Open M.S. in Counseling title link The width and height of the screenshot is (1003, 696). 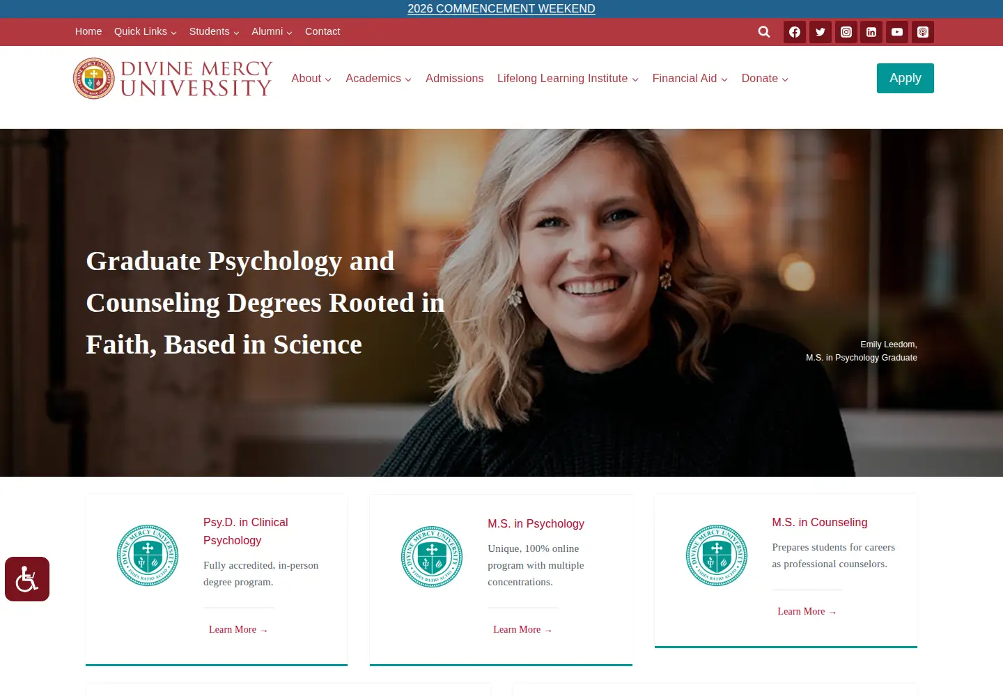coord(820,522)
